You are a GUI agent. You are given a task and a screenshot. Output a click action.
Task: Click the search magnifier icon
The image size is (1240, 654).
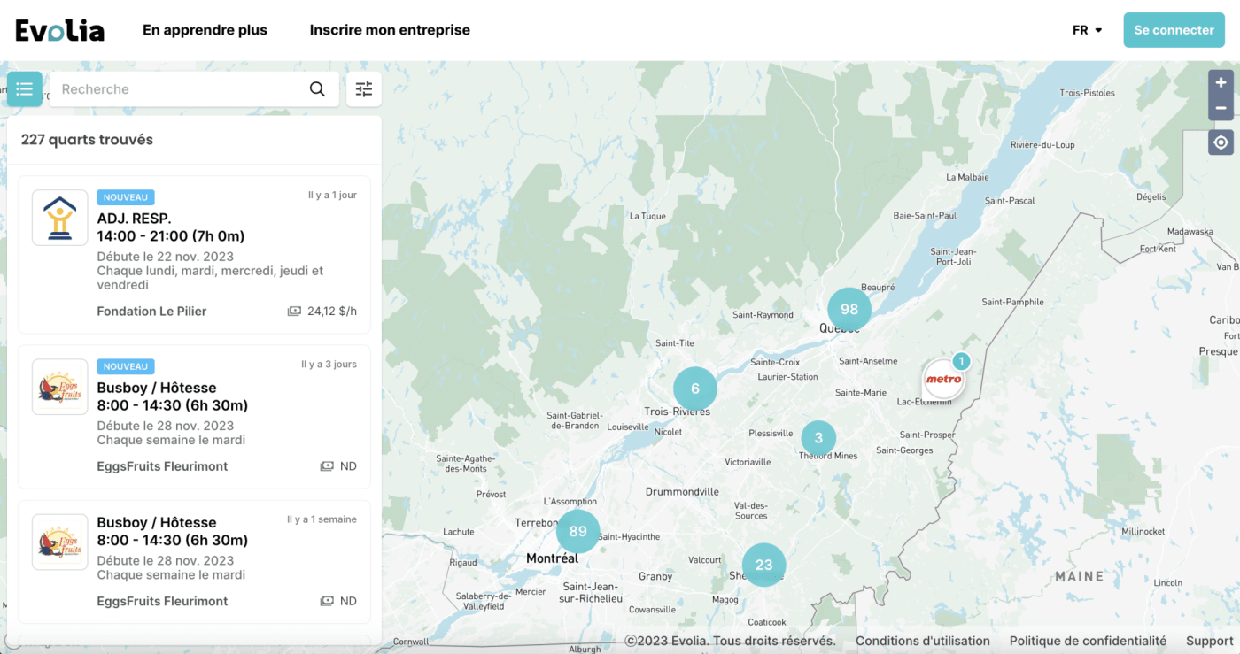pos(317,89)
